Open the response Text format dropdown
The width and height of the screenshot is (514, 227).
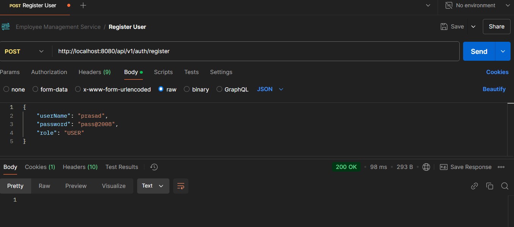tap(153, 186)
